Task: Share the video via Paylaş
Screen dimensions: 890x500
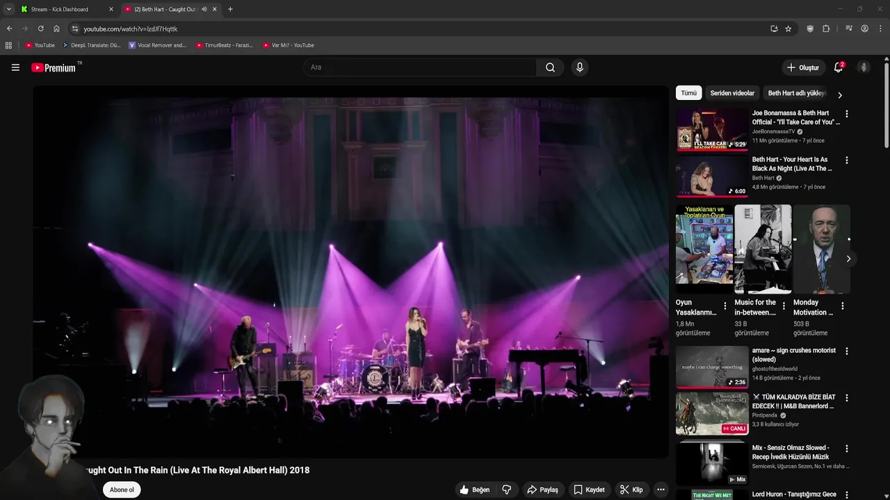Action: 543,490
